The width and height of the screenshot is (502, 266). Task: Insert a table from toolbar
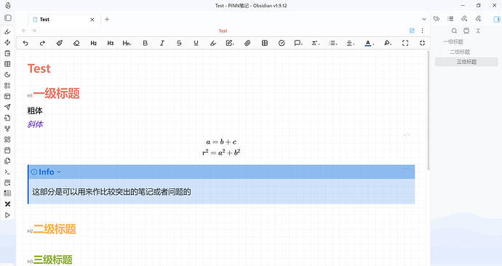[x=264, y=43]
